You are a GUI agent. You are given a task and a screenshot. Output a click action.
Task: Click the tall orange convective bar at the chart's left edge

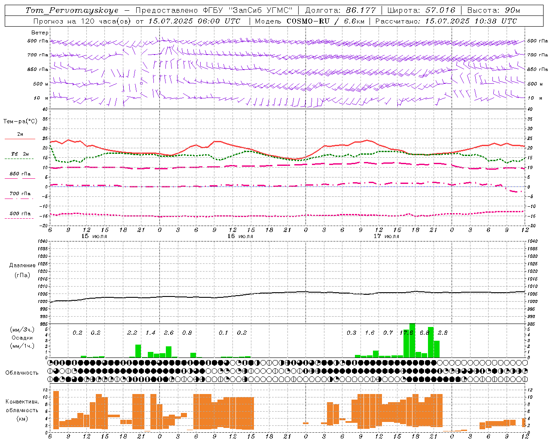56,410
